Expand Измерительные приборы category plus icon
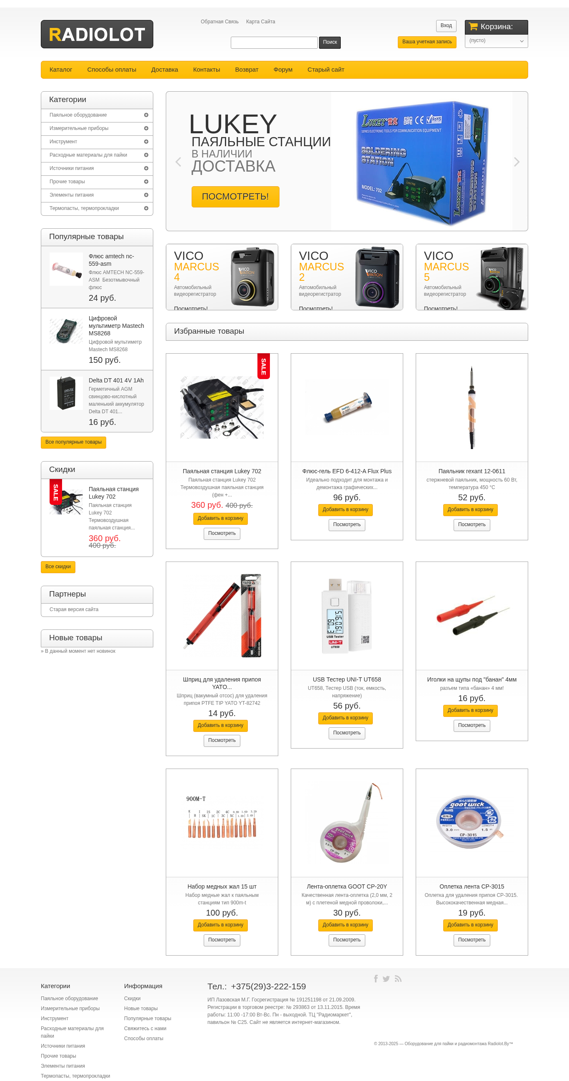 tap(146, 128)
